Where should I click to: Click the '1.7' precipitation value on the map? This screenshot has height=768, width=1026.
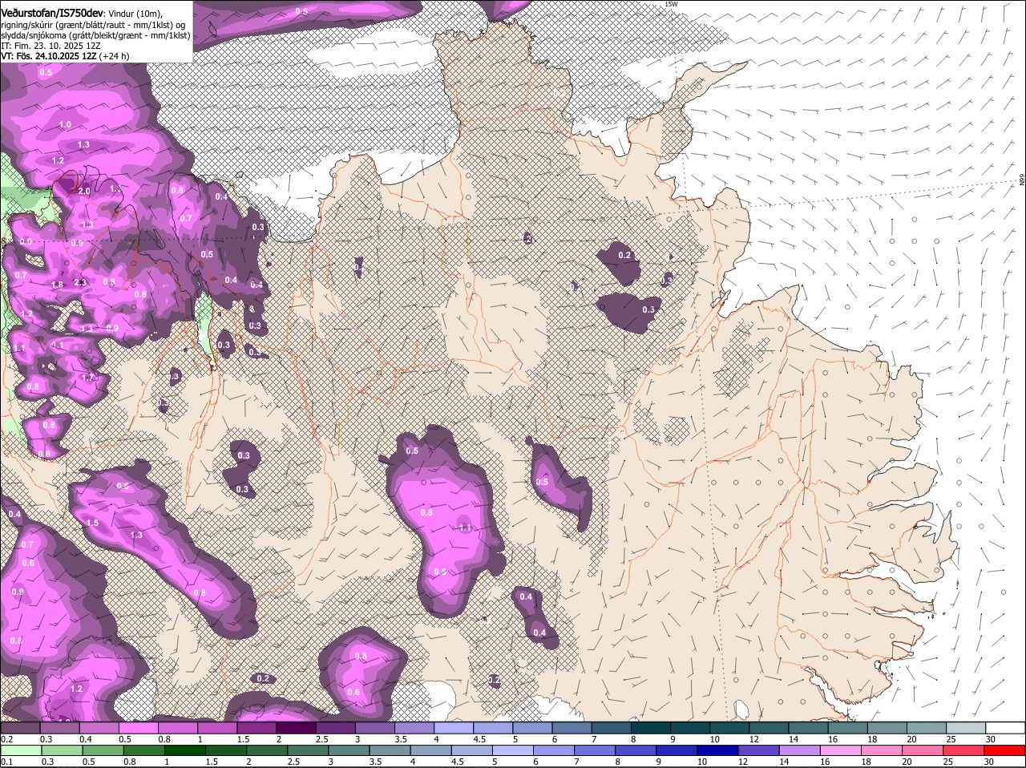click(x=88, y=377)
